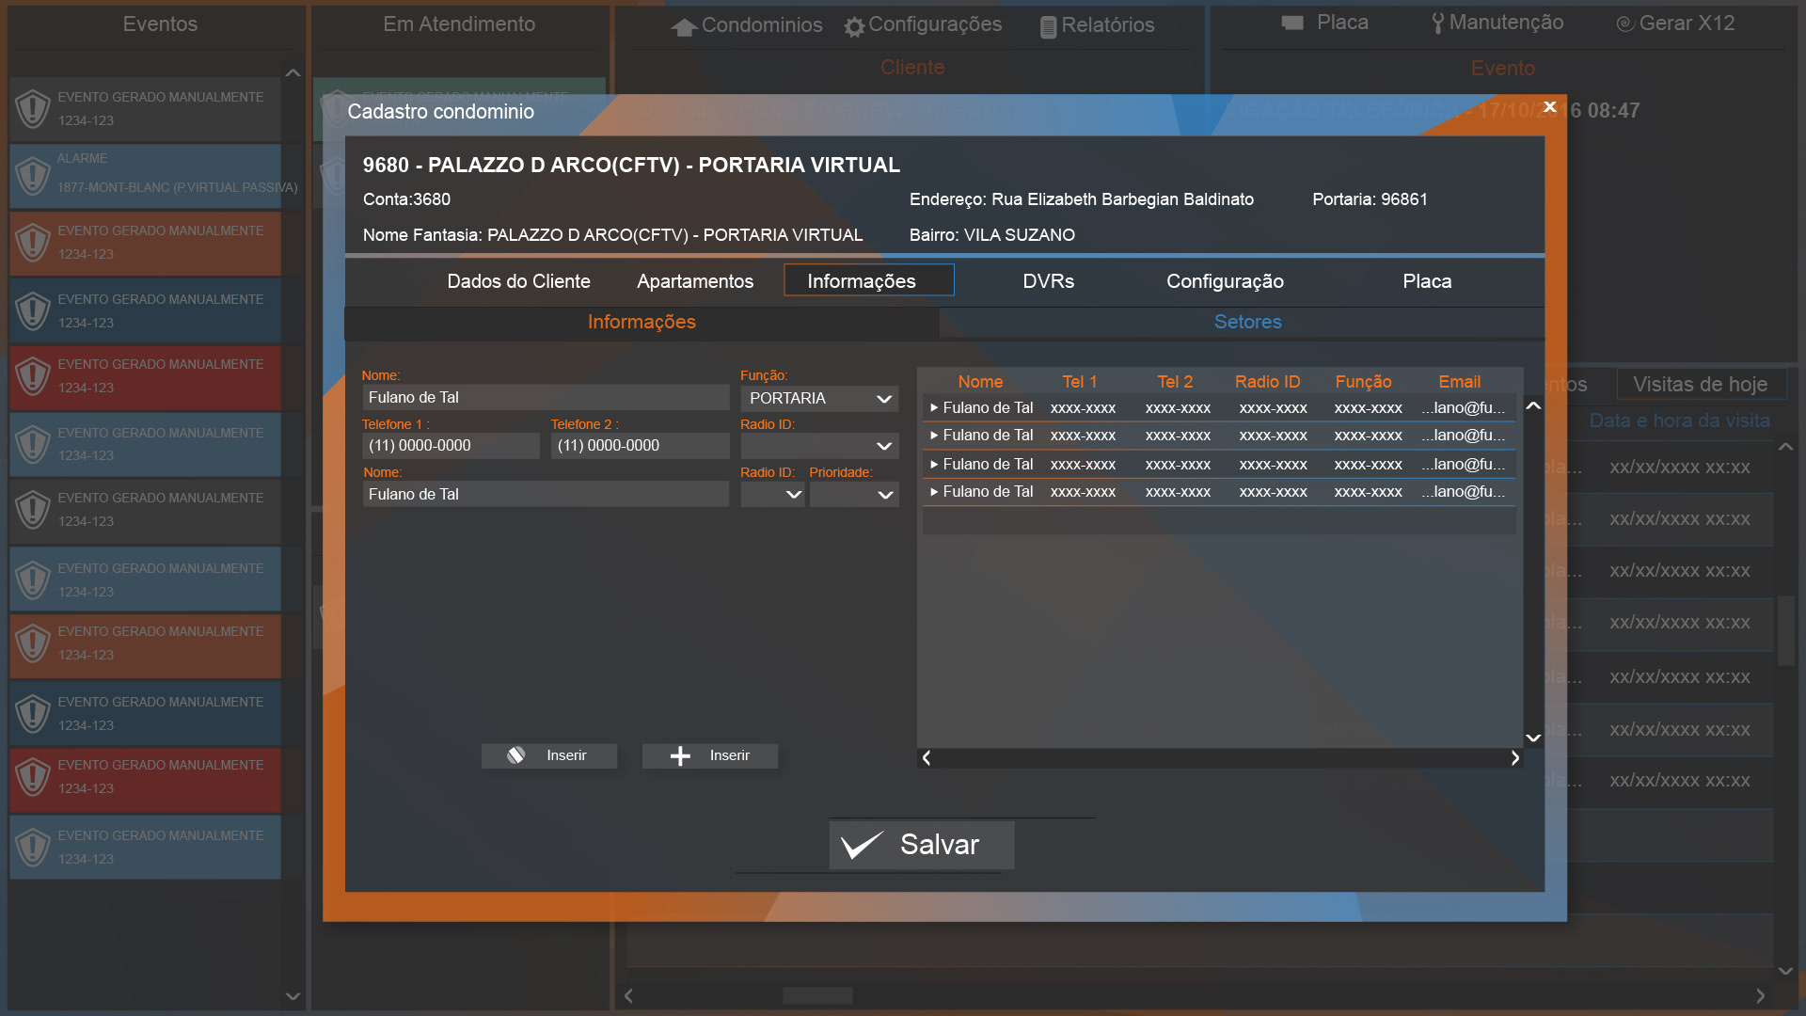Open the Função PORTARIA dropdown
1806x1016 pixels.
[x=819, y=399]
